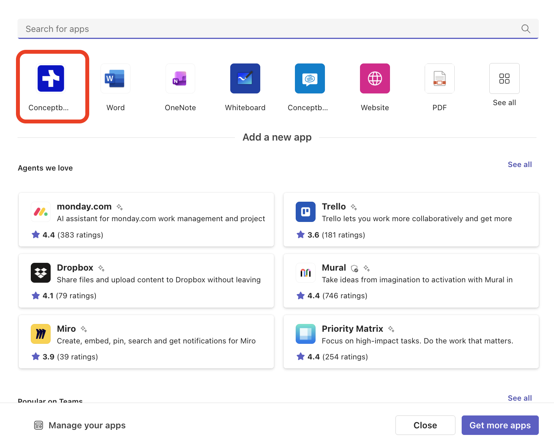This screenshot has height=447, width=554.
Task: Select the Word app icon
Action: (115, 78)
